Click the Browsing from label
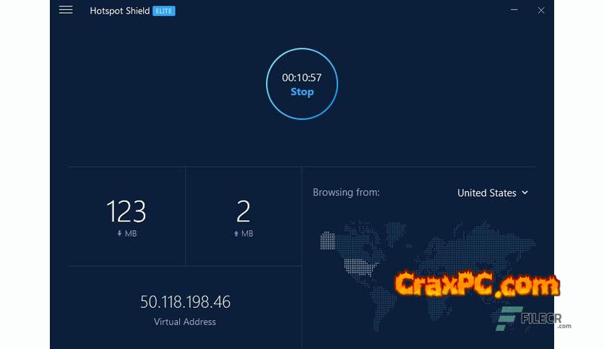 pos(346,193)
